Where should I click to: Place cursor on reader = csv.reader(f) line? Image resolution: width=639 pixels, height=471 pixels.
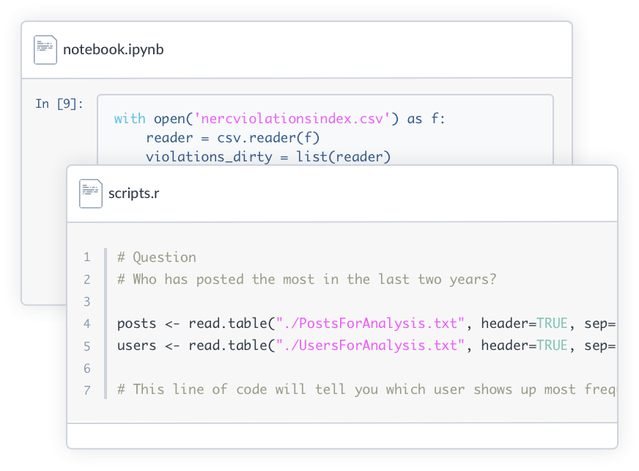pyautogui.click(x=232, y=137)
